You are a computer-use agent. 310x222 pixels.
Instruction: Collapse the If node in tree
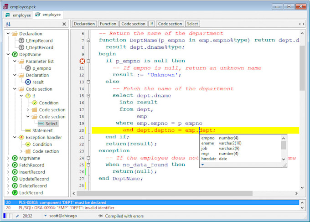21,96
